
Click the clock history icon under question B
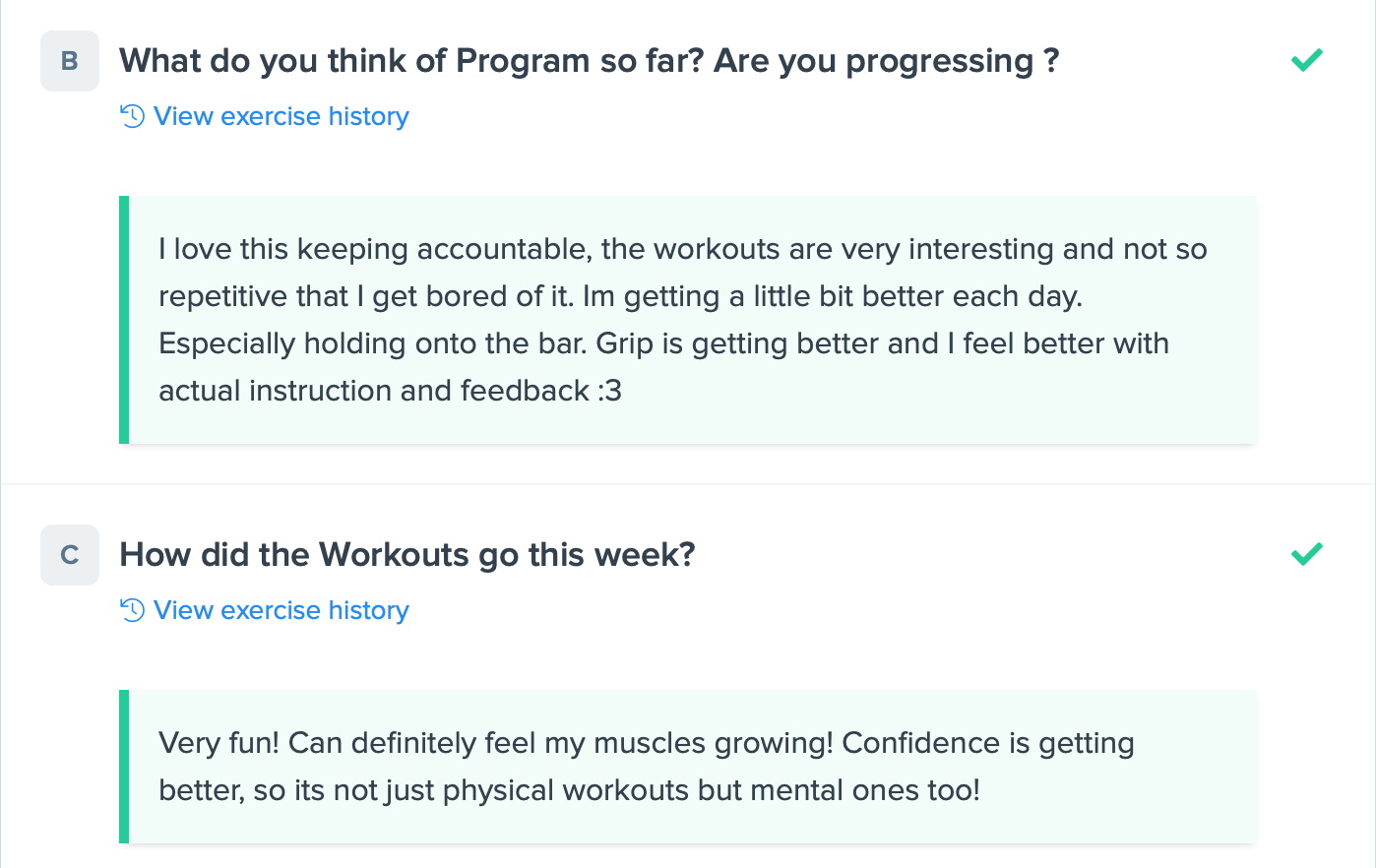coord(132,116)
